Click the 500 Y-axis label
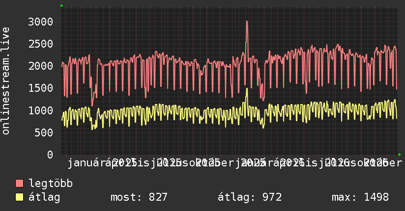405x211 pixels. click(x=44, y=132)
